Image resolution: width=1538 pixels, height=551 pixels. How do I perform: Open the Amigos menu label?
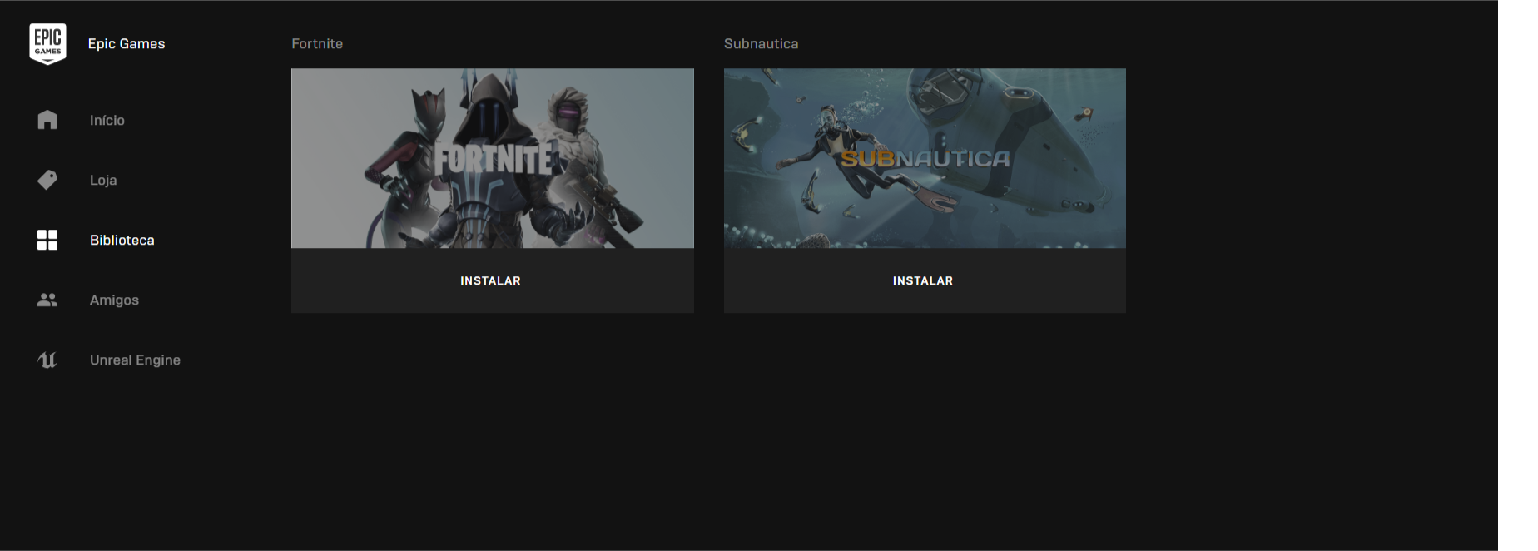[x=114, y=300]
